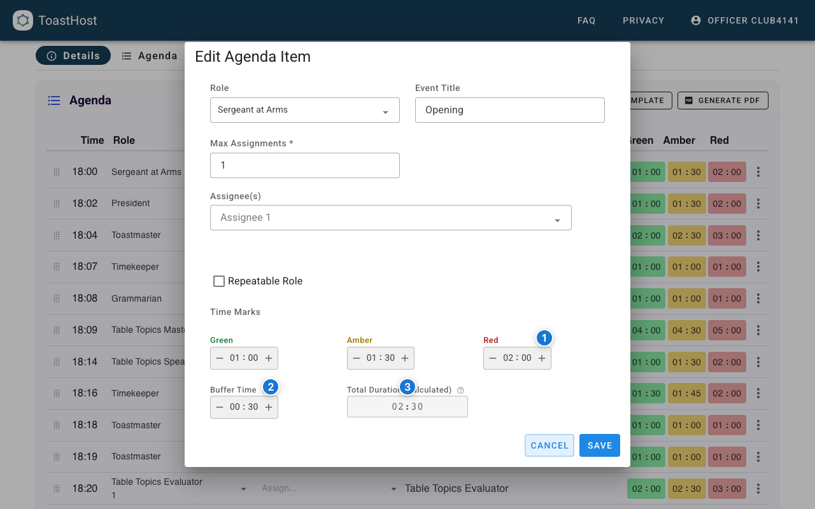Cancel editing the agenda item
The height and width of the screenshot is (509, 815).
pos(549,445)
